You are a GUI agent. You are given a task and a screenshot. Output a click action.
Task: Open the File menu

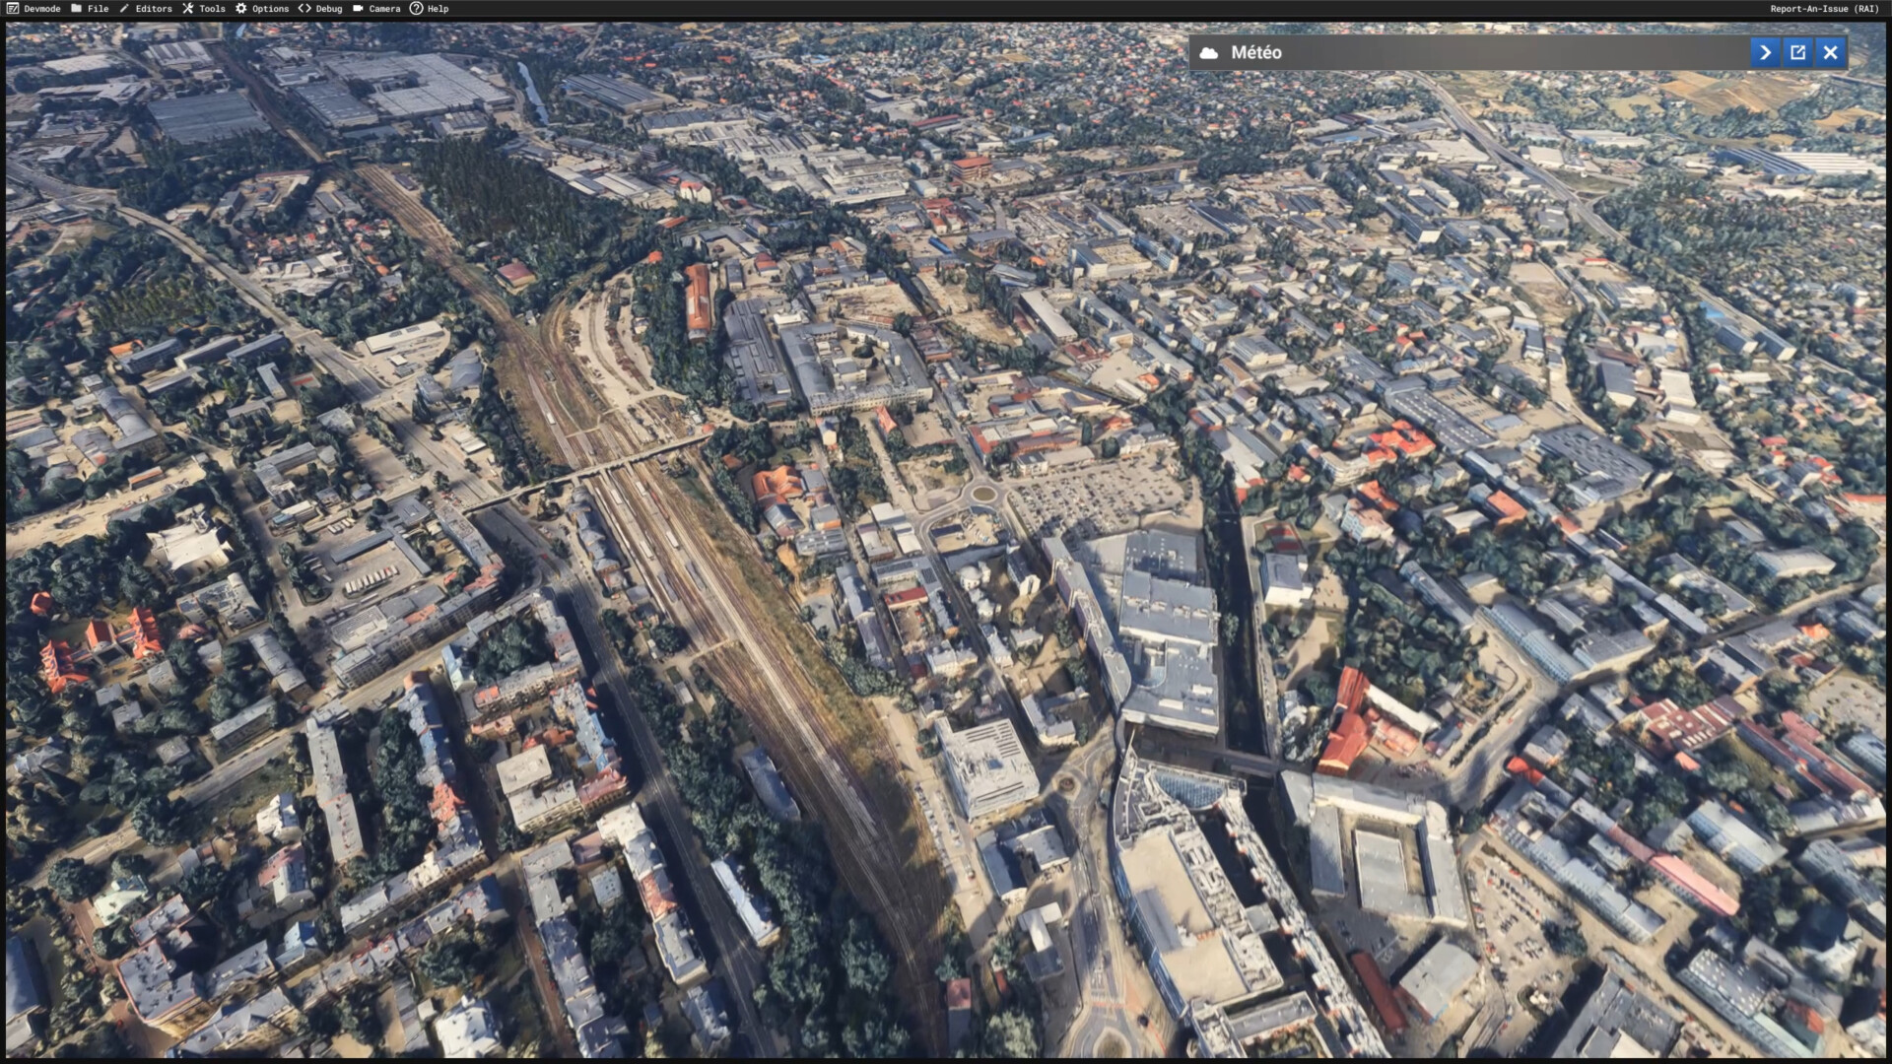[x=98, y=9]
